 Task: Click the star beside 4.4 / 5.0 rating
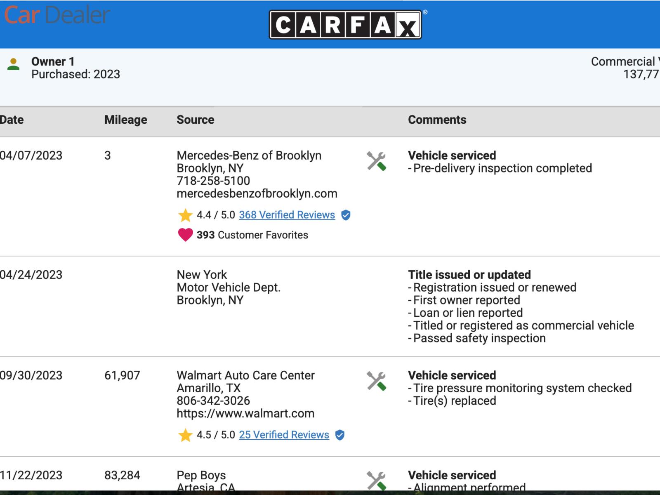[x=185, y=215]
